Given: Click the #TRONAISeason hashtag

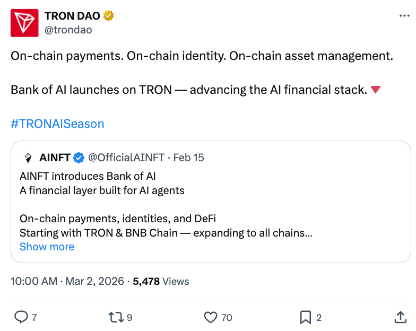Looking at the screenshot, I should click(57, 124).
